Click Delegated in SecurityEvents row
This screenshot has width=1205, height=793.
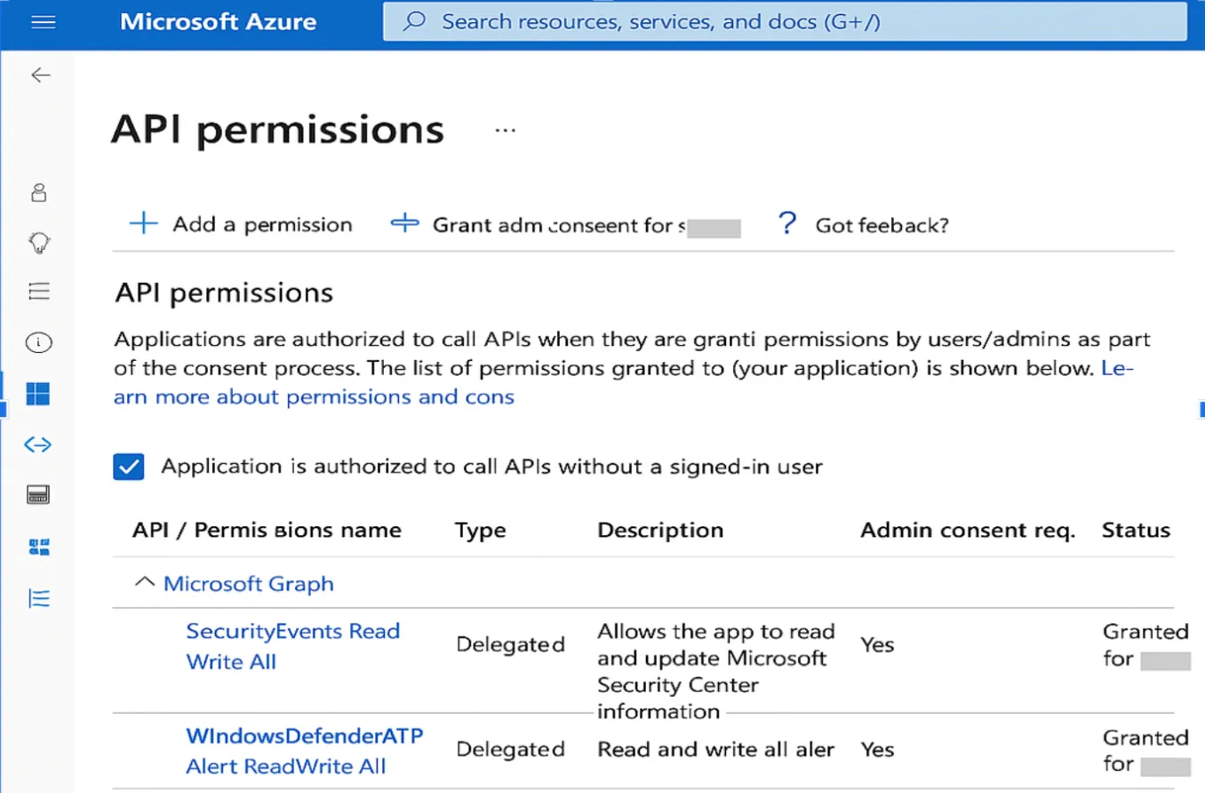[510, 645]
